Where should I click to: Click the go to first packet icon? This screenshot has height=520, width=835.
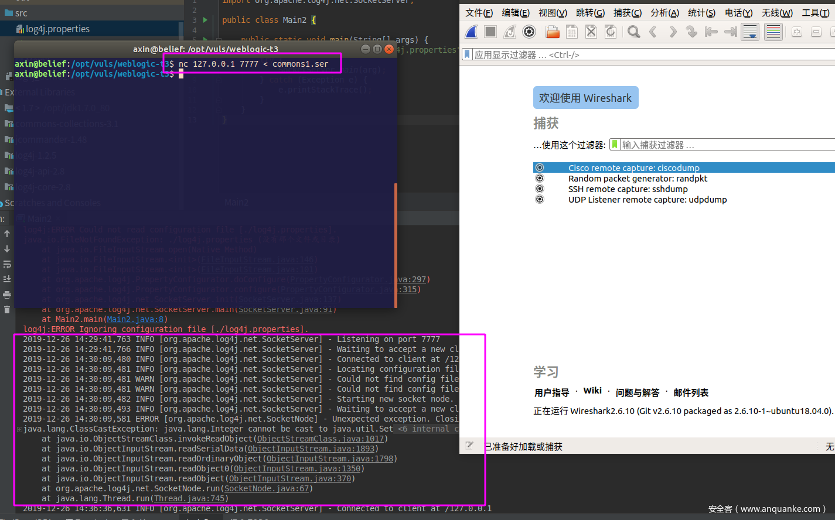point(711,32)
